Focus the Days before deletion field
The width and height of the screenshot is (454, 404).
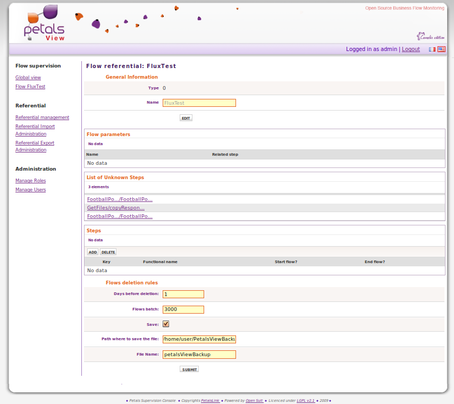(x=183, y=294)
